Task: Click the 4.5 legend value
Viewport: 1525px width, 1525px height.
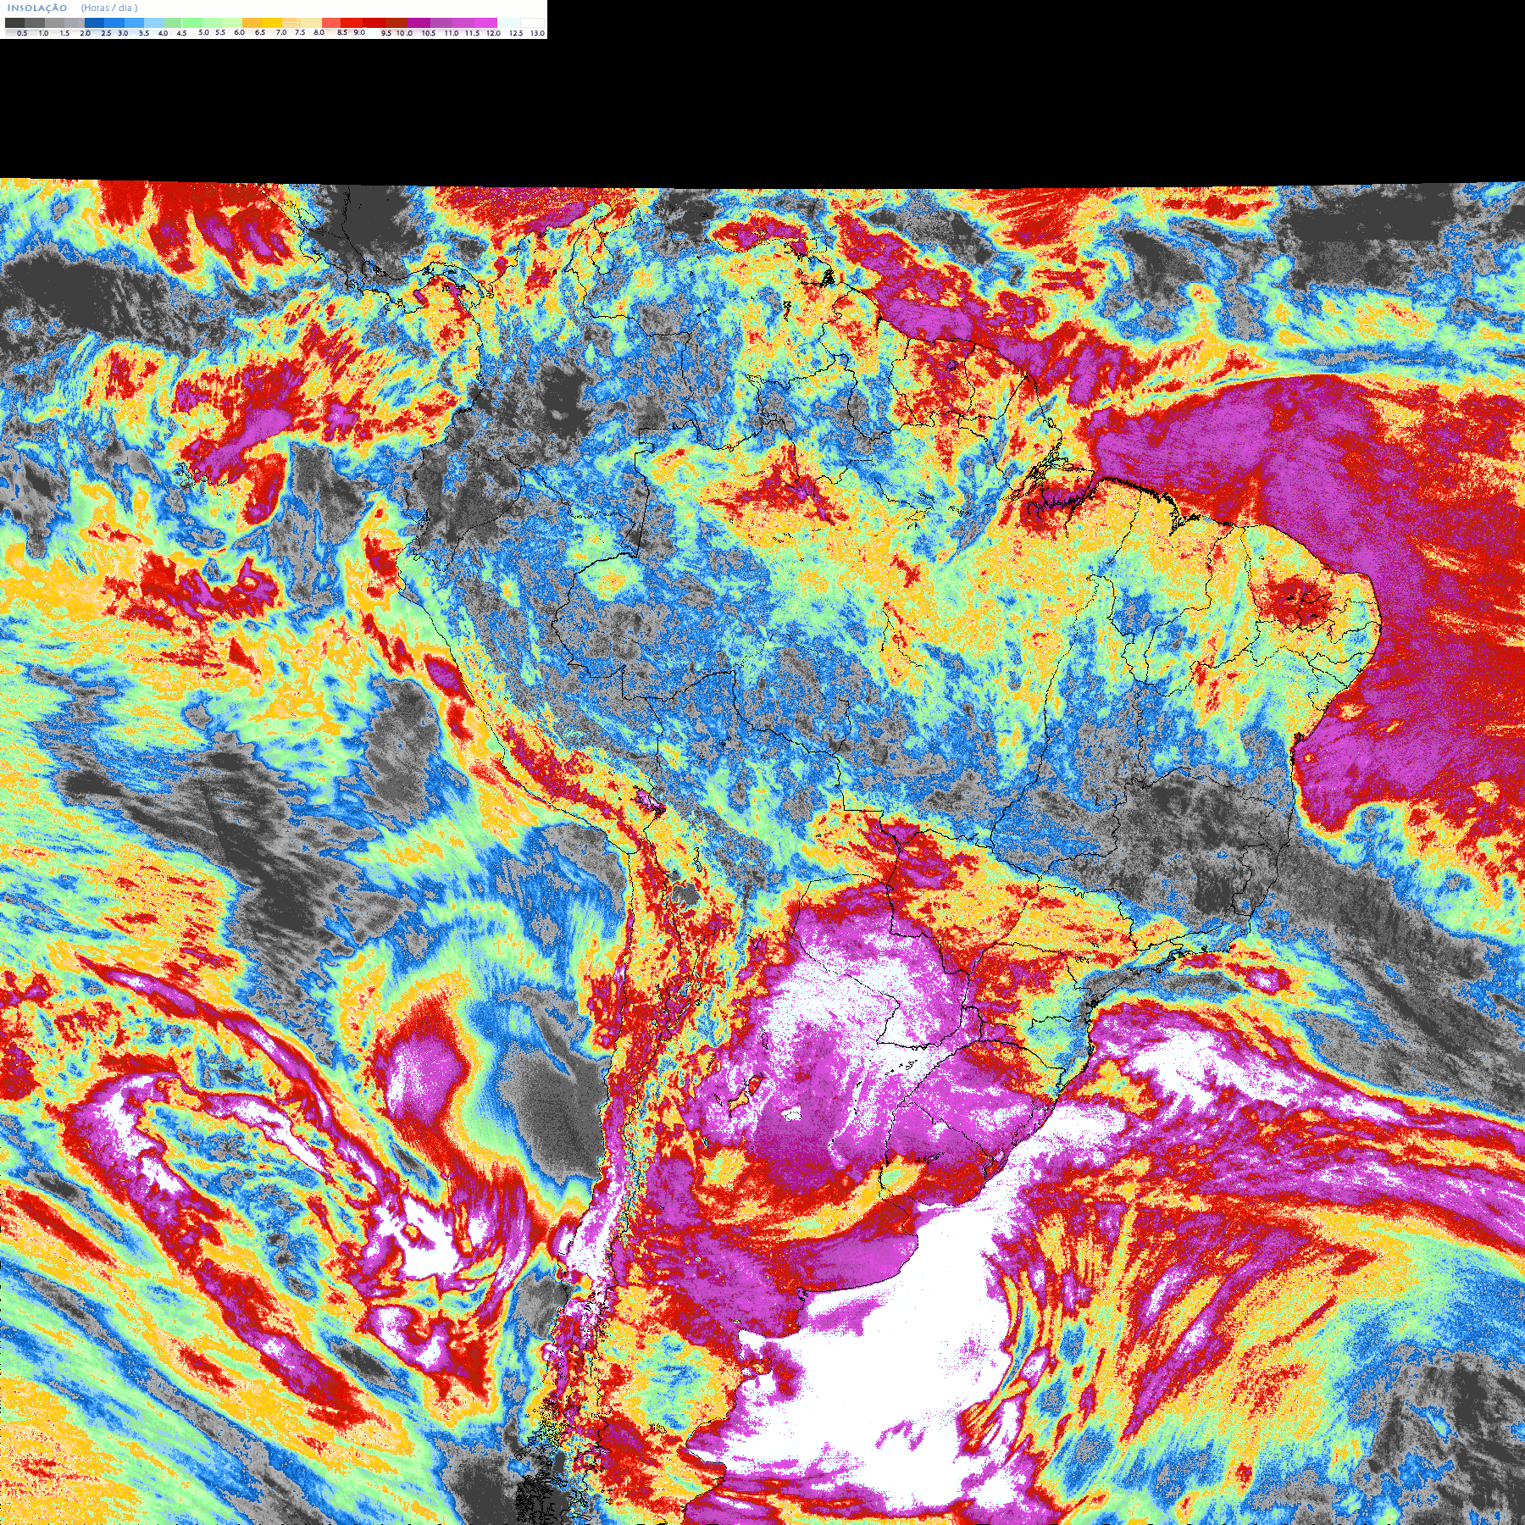Action: [181, 33]
